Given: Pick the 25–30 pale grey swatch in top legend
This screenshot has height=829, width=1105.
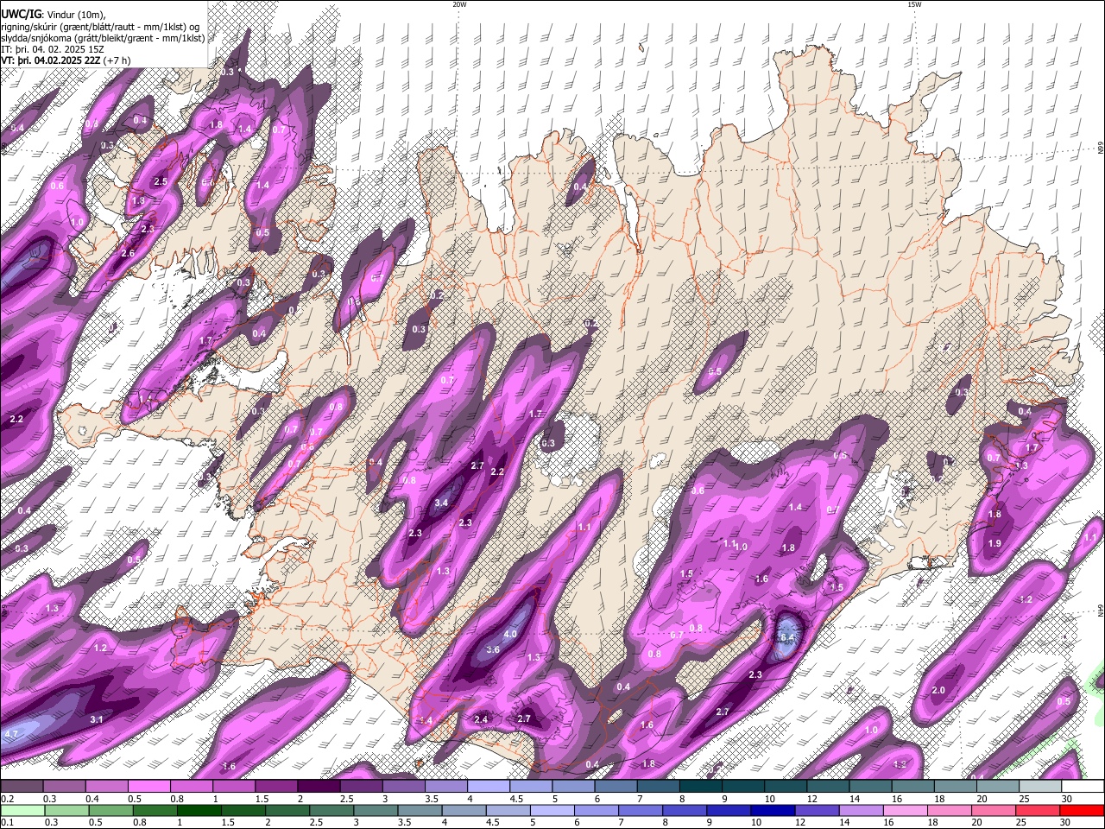Looking at the screenshot, I should 1041,786.
